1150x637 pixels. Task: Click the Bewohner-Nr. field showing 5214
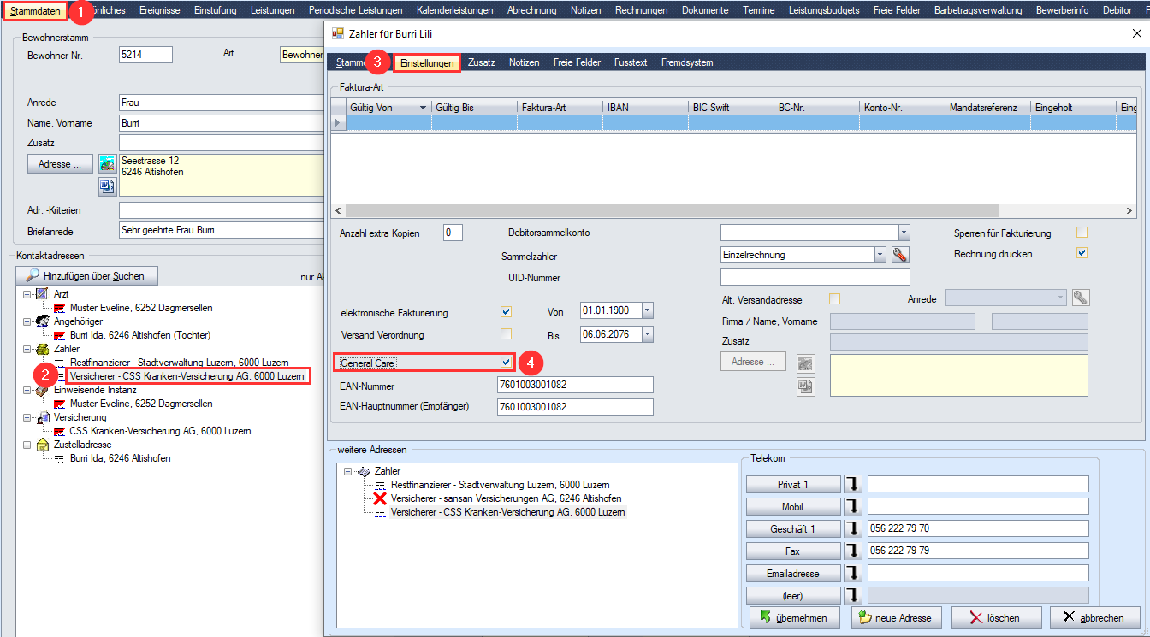pyautogui.click(x=145, y=55)
